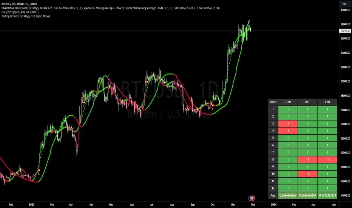Click the red TOTAL cell in row 3

(288, 124)
